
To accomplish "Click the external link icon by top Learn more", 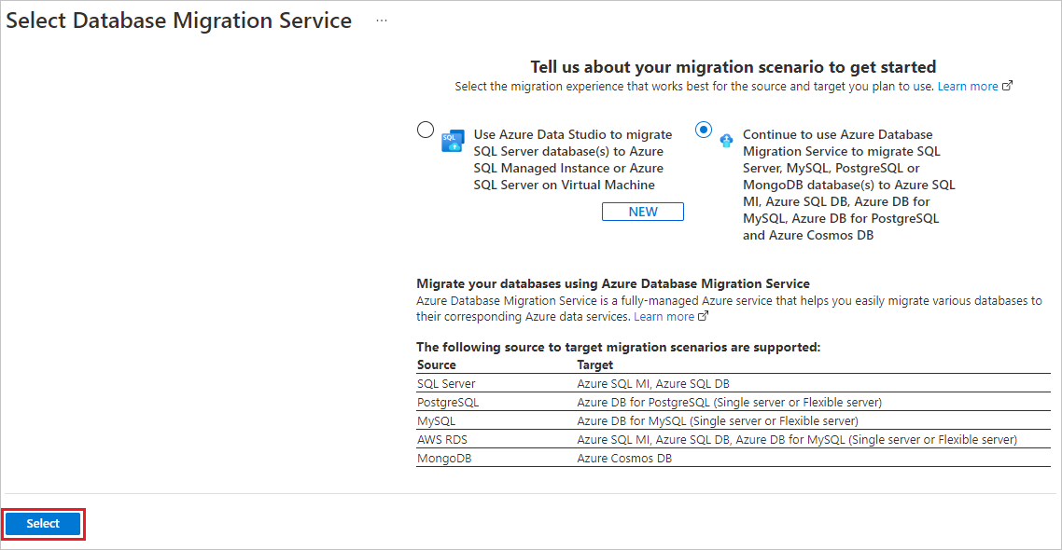I will [1007, 86].
